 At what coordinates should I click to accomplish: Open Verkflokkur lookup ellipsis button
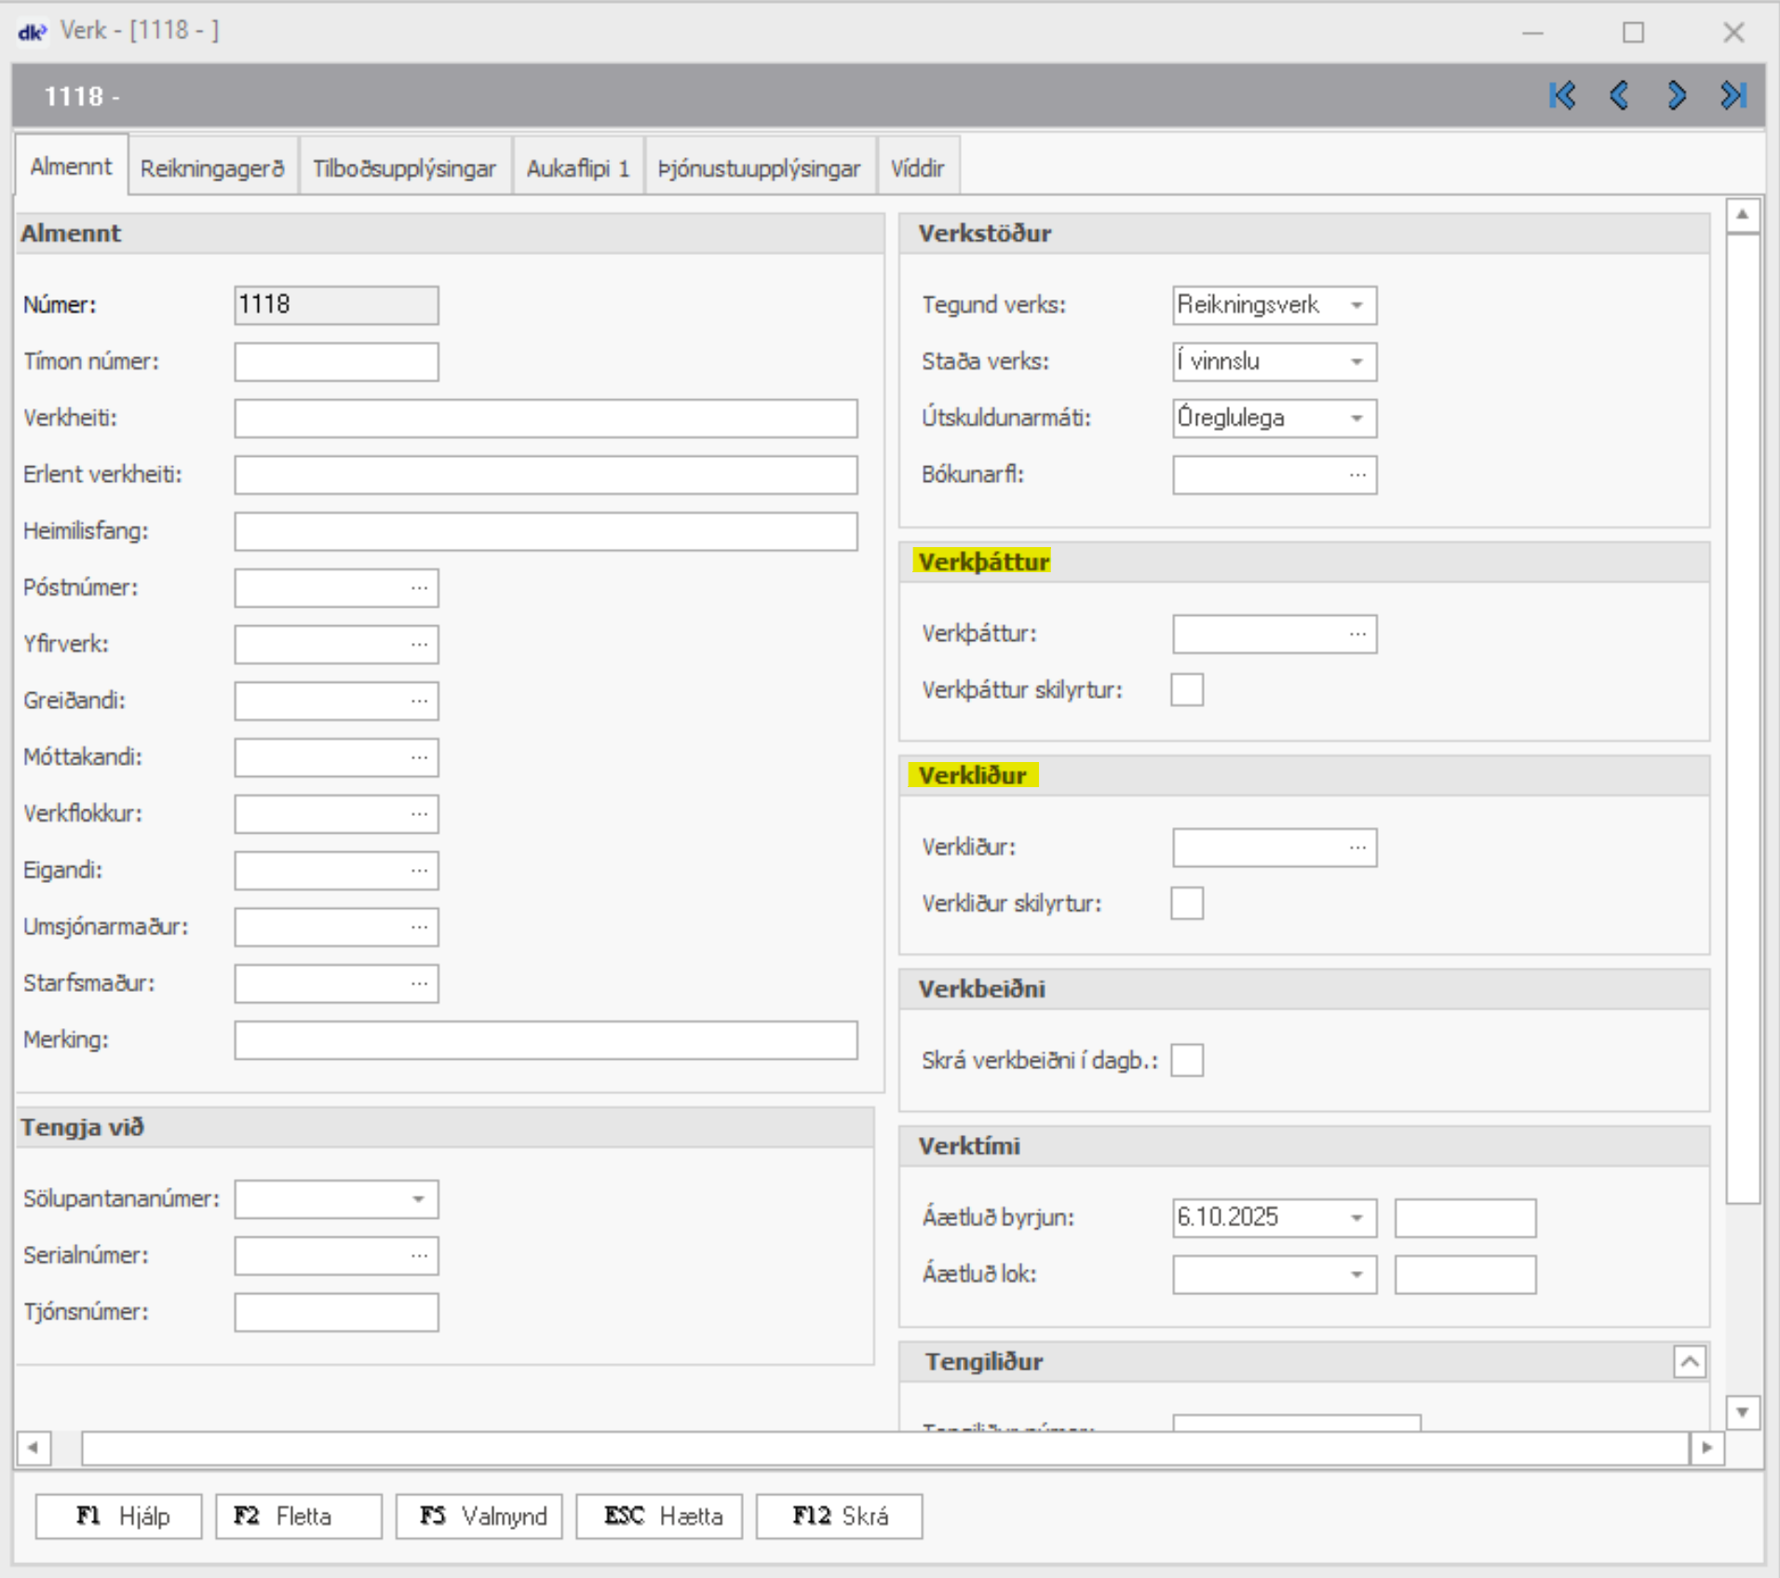(419, 814)
